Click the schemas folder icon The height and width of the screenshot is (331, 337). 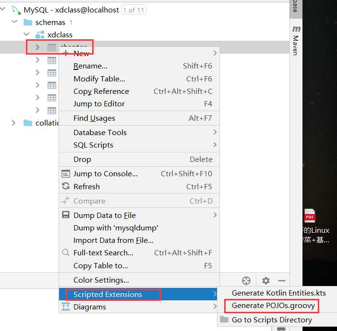tap(28, 23)
